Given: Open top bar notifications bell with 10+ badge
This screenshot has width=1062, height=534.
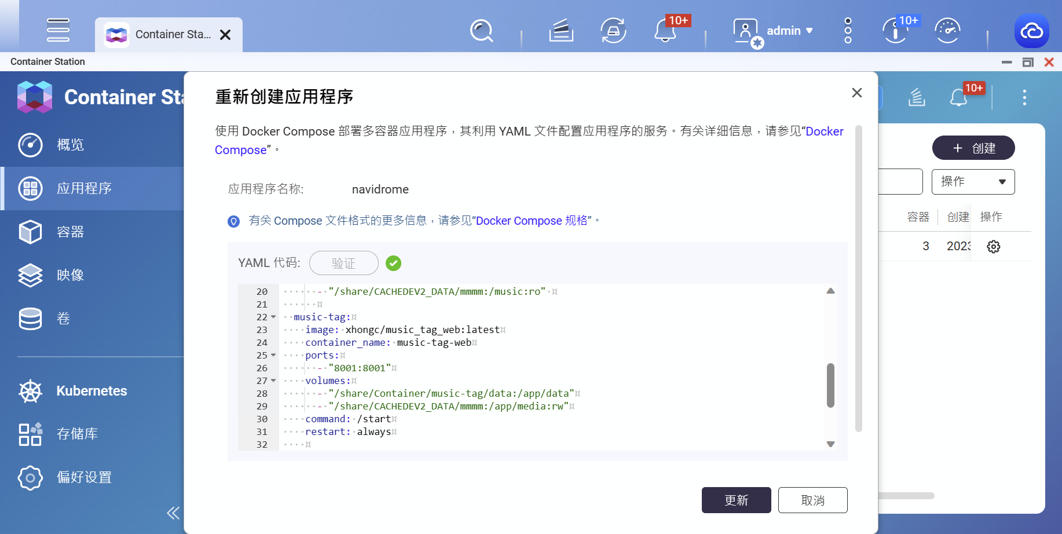Looking at the screenshot, I should 665,31.
